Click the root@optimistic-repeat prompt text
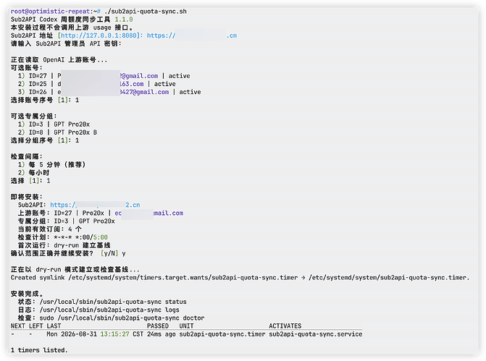 point(50,12)
